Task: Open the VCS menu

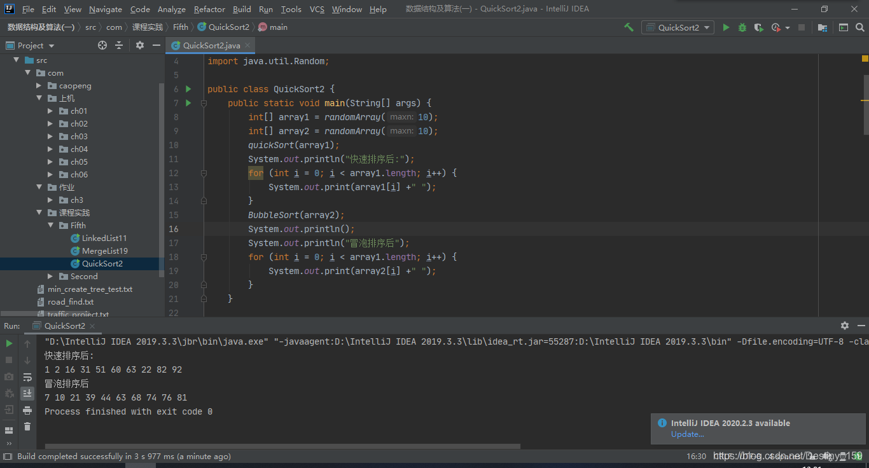Action: tap(317, 9)
